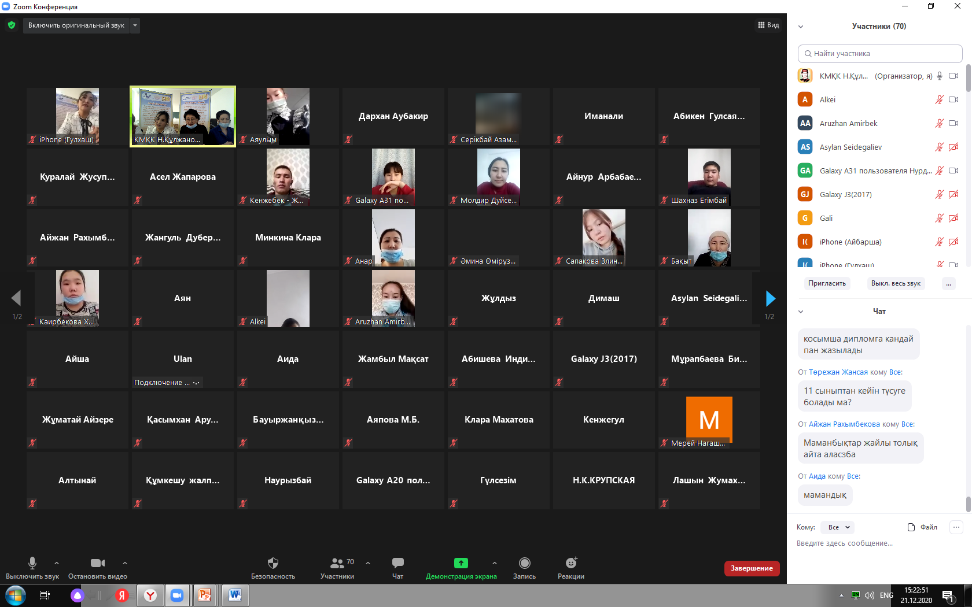Click the green Share Screen icon

(461, 563)
